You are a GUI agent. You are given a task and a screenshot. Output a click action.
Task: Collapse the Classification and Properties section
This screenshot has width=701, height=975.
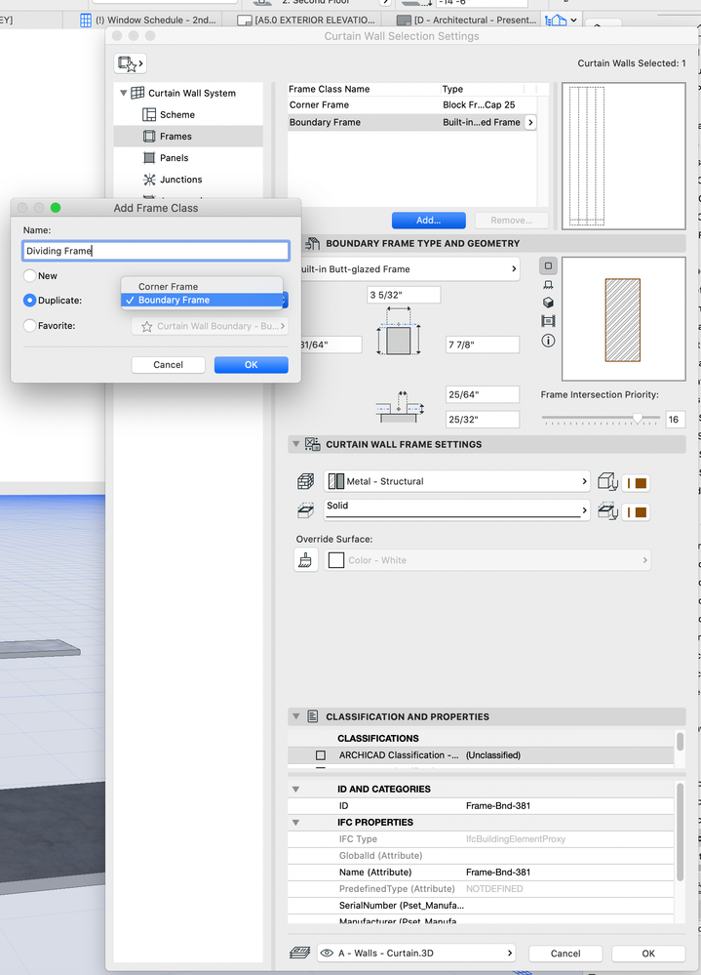pyautogui.click(x=296, y=716)
